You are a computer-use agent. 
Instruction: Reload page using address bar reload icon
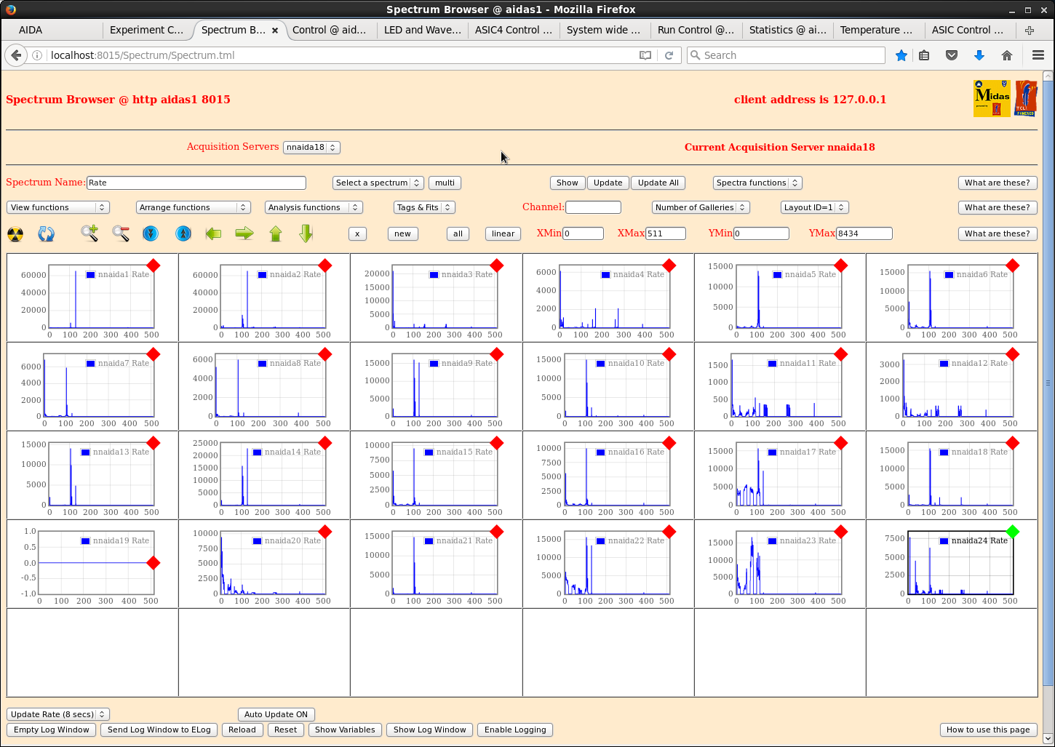pyautogui.click(x=669, y=55)
